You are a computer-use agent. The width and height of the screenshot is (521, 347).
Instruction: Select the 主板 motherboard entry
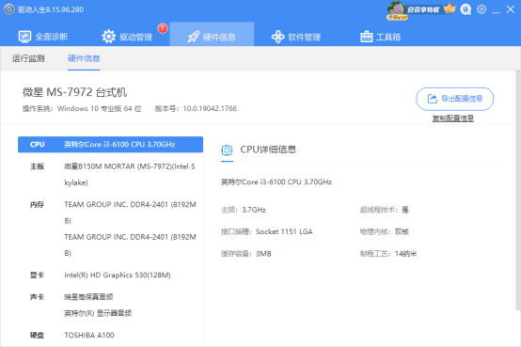(x=110, y=175)
